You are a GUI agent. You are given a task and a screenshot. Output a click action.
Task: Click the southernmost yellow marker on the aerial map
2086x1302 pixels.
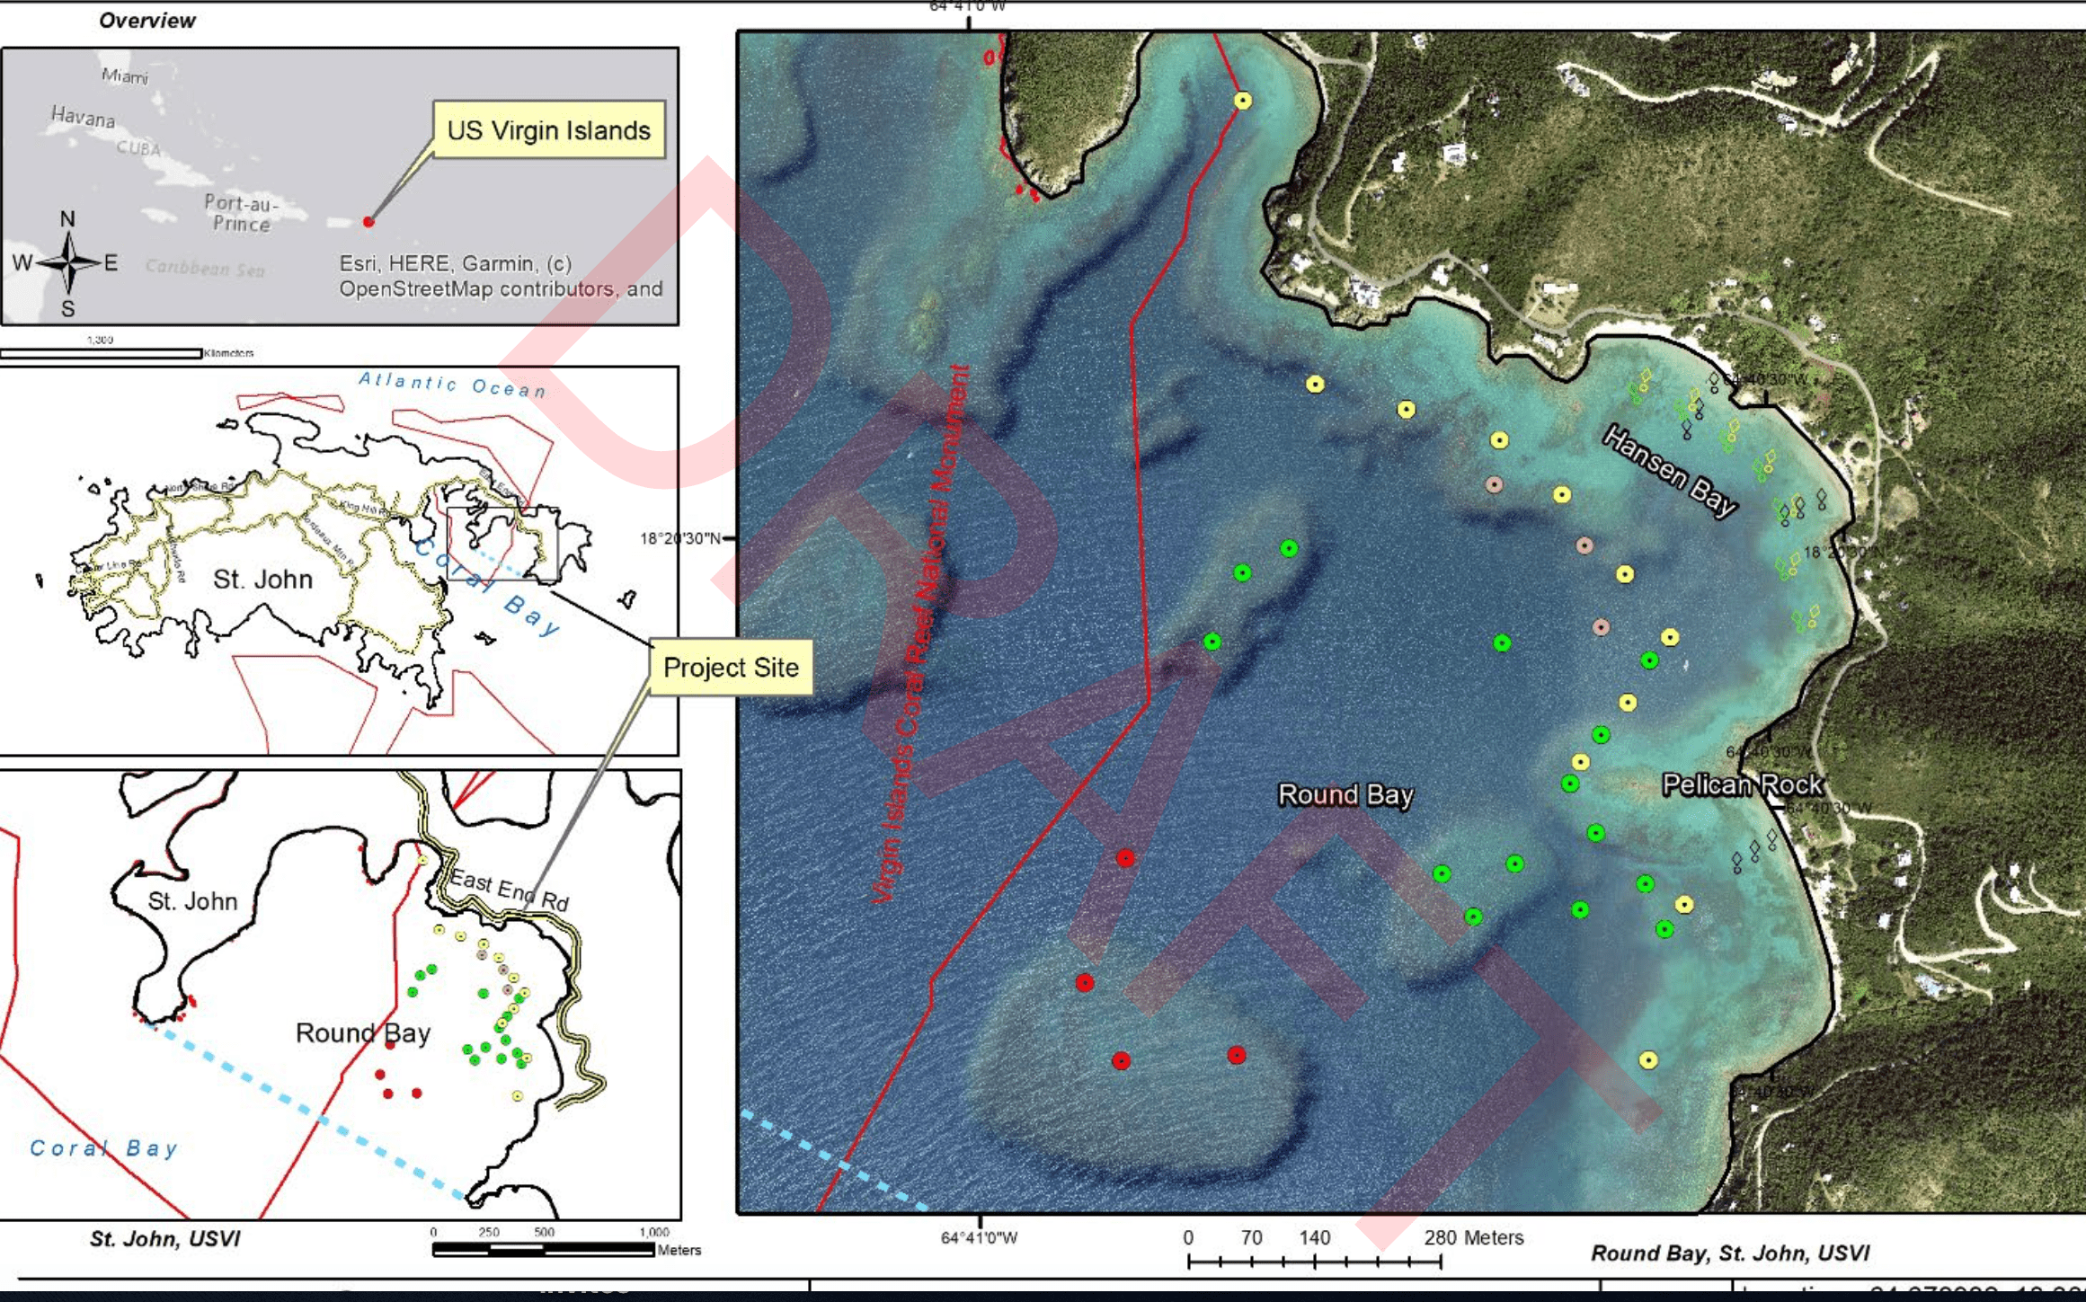point(1647,1060)
